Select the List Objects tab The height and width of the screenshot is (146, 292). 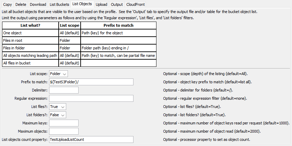(82, 4)
